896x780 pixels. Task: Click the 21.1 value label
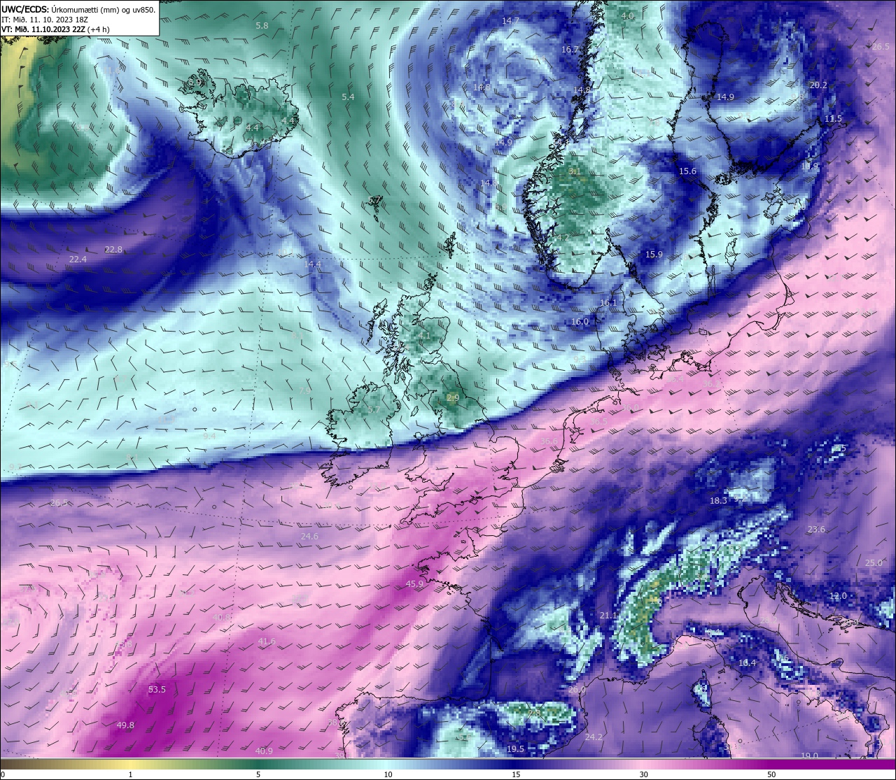[x=608, y=616]
